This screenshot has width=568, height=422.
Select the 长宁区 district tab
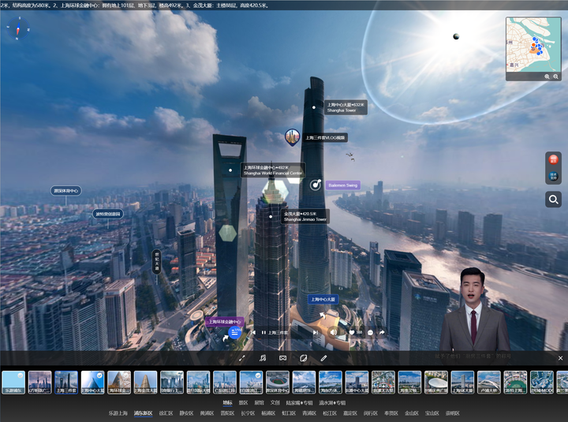[248, 413]
